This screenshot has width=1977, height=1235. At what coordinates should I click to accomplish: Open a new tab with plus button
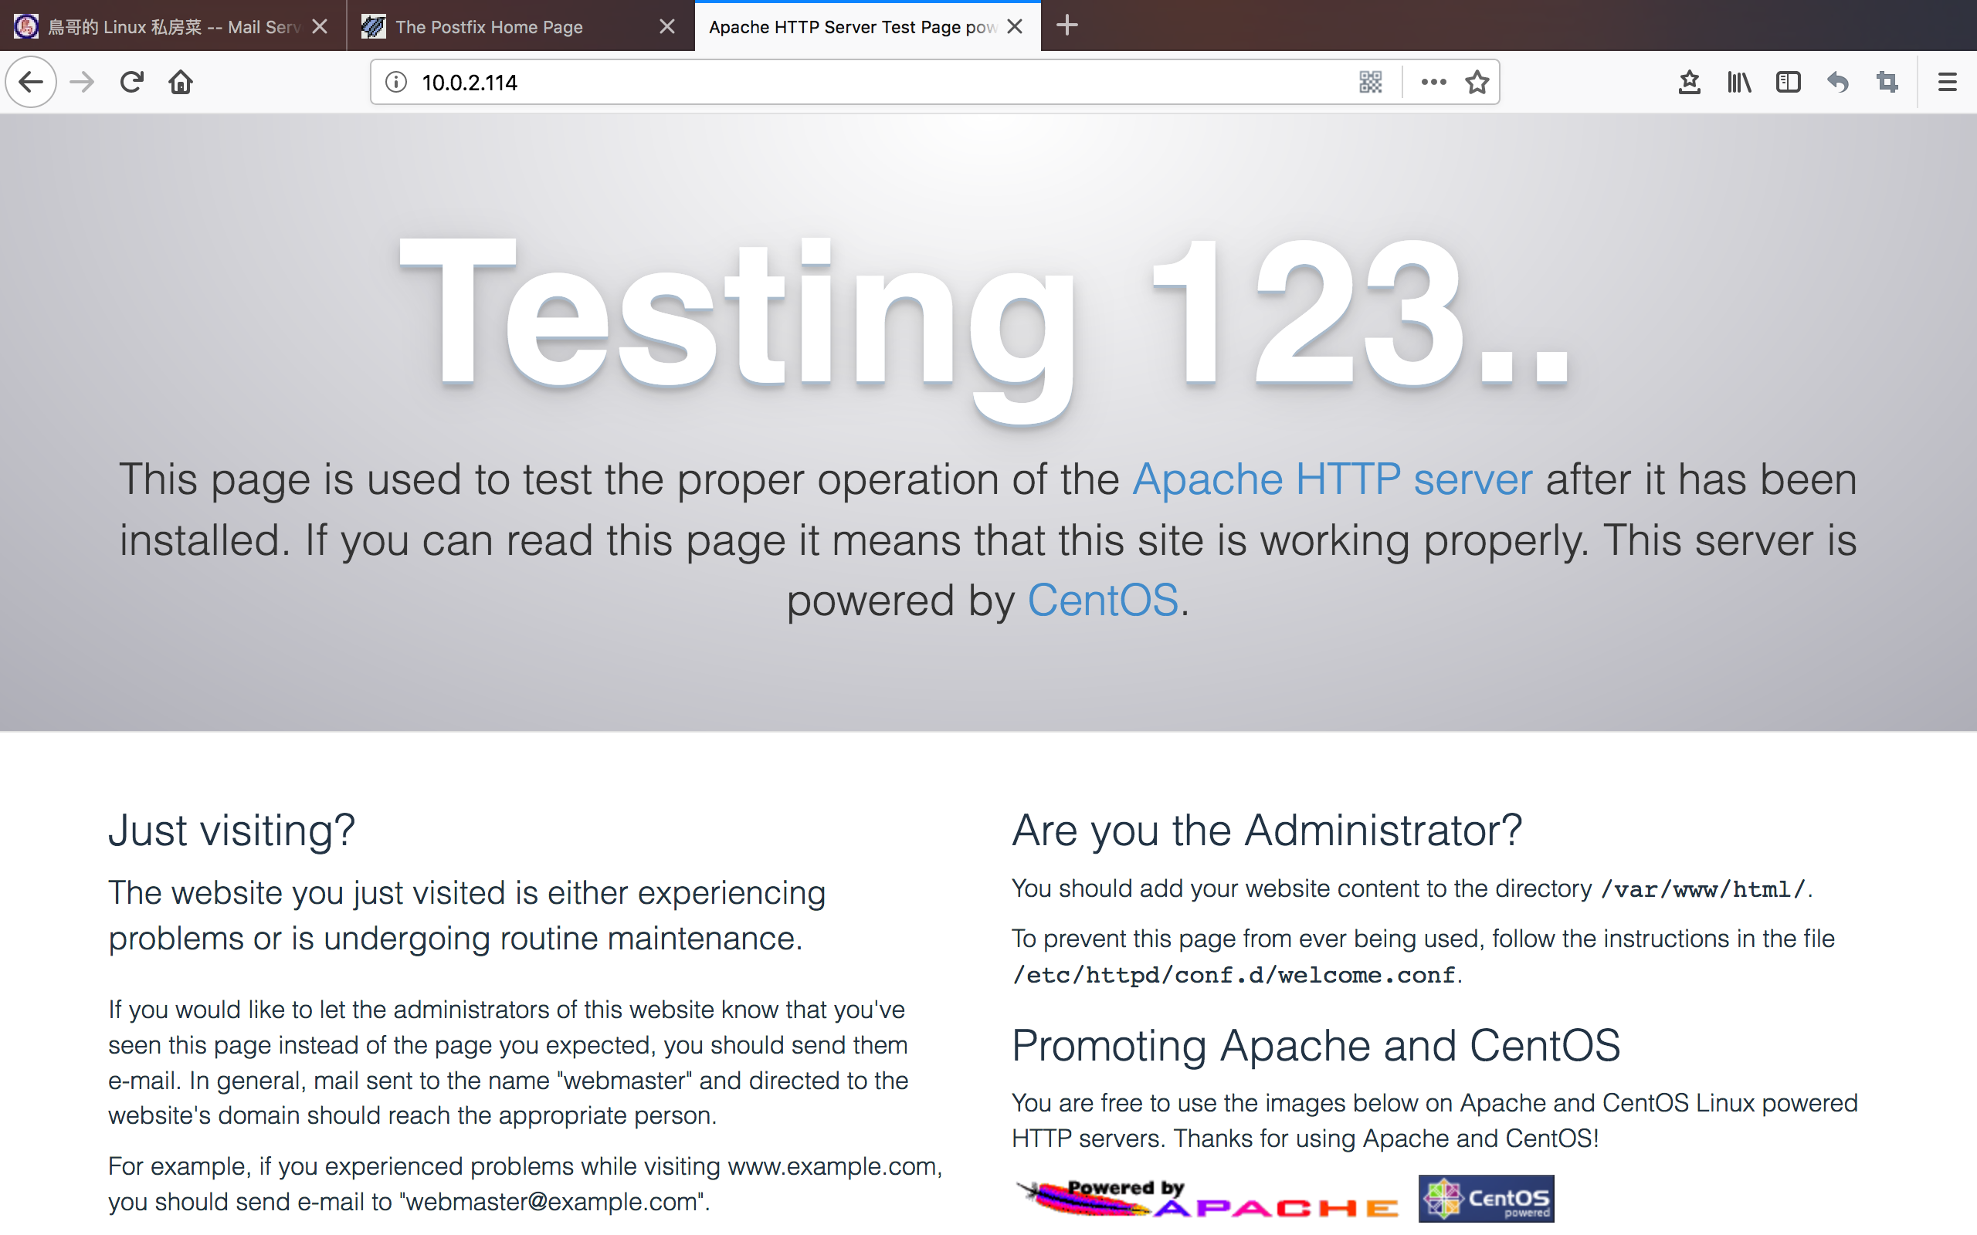(1066, 25)
